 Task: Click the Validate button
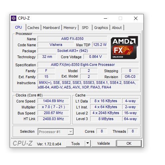click(x=103, y=143)
